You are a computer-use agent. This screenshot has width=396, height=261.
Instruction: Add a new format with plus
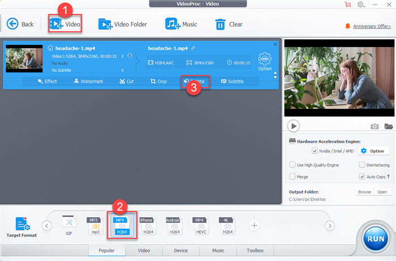click(x=255, y=225)
